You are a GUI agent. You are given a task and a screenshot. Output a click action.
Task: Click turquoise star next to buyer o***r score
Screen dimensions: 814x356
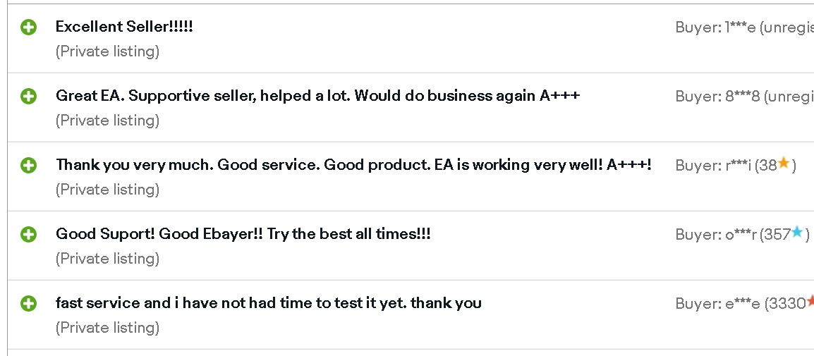[797, 233]
